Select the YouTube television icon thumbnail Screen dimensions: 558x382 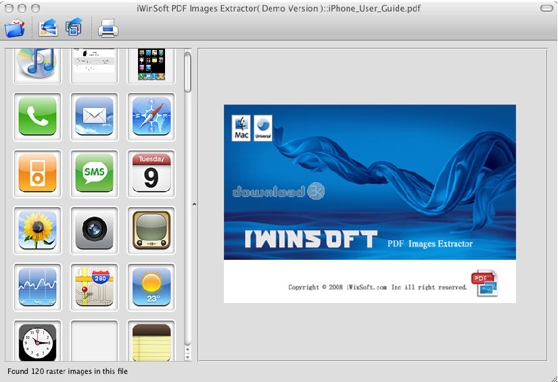point(152,230)
